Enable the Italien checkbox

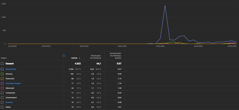pos(2,107)
